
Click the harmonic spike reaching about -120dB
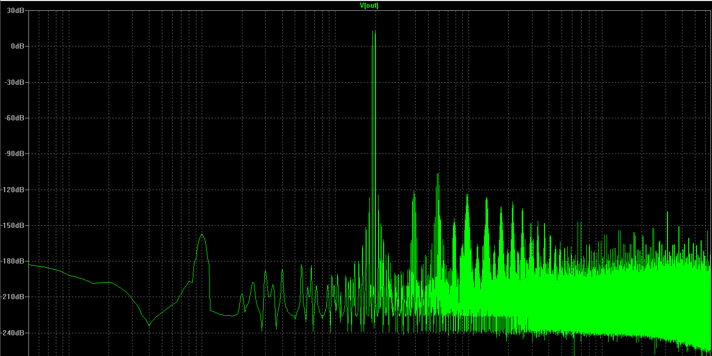(414, 192)
